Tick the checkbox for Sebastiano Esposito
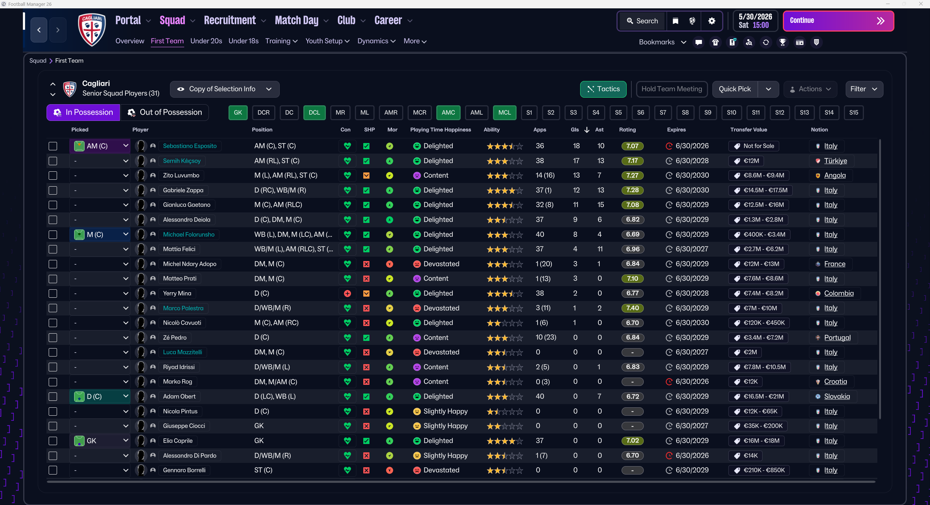Screen dimensions: 930x505 point(53,146)
